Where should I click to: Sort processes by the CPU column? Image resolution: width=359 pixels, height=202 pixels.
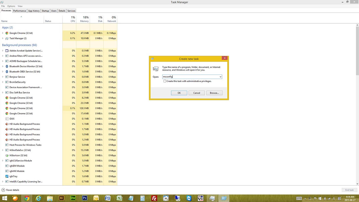pos(69,19)
